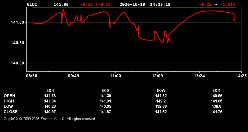Click the CLOSE row label
Viewport: 248px width, 132px height.
click(x=11, y=112)
